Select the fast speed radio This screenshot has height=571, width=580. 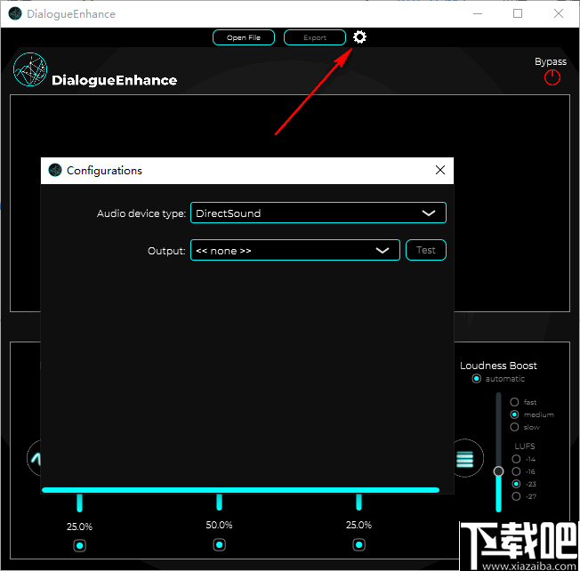coord(514,402)
